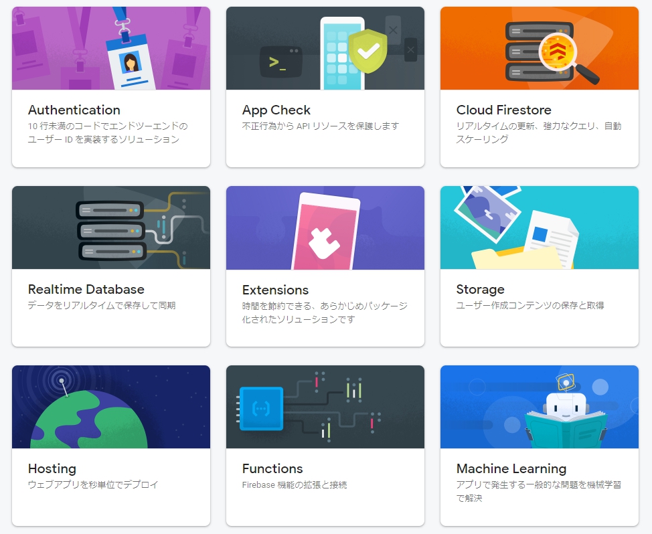Select the Extensions card
The height and width of the screenshot is (534, 652).
coord(325,261)
